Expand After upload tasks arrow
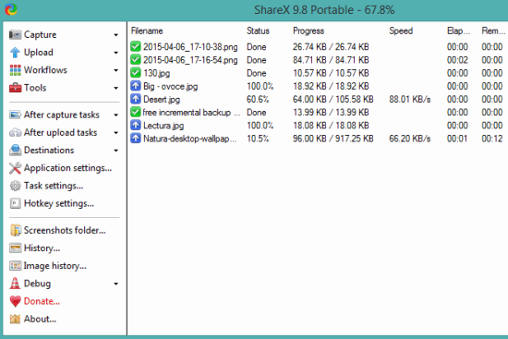This screenshot has width=508, height=339. click(116, 133)
